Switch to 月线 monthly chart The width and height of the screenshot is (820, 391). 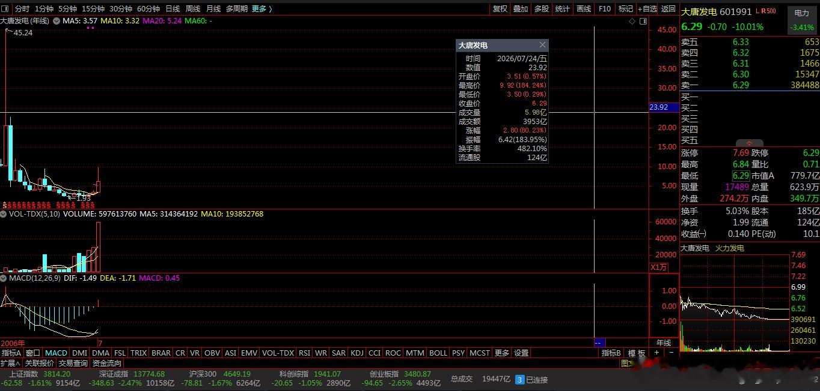tap(213, 9)
